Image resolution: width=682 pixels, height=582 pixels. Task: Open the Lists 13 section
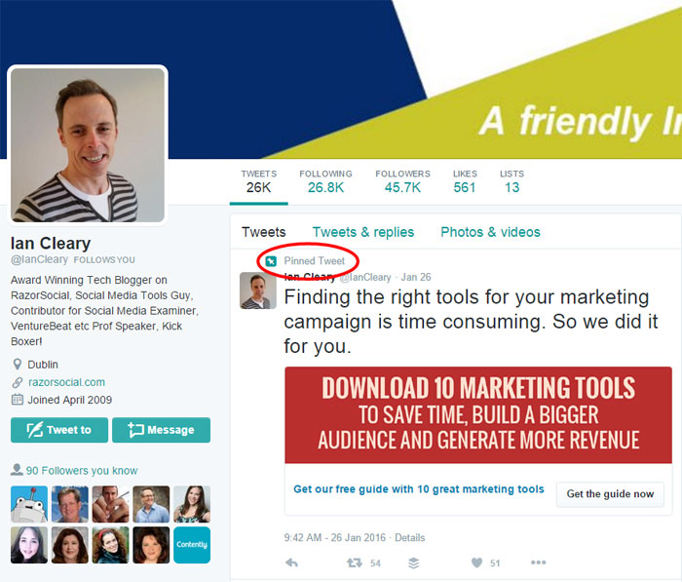[511, 181]
